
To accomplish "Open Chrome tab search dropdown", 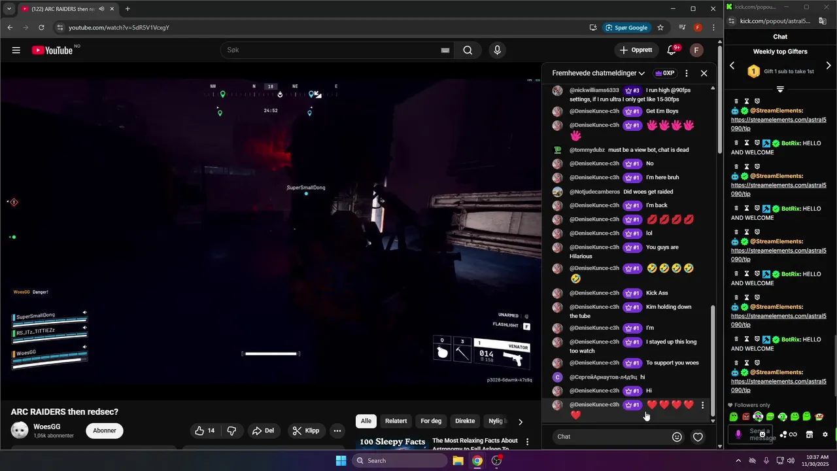I will (9, 9).
